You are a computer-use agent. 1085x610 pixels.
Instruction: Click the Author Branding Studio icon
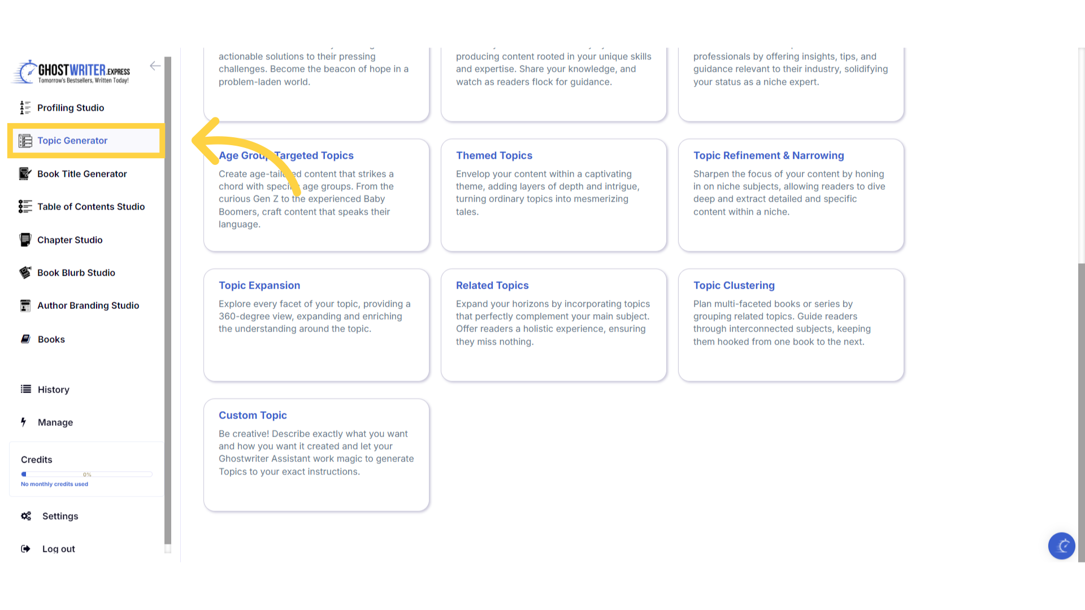pos(25,306)
